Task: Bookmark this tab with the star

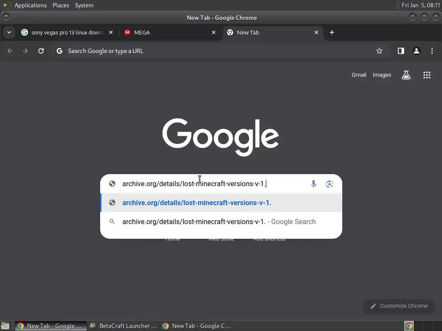Action: pyautogui.click(x=379, y=51)
